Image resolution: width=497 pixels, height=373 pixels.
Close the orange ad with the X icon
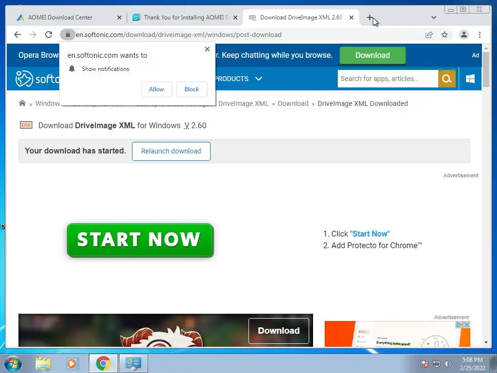[466, 325]
